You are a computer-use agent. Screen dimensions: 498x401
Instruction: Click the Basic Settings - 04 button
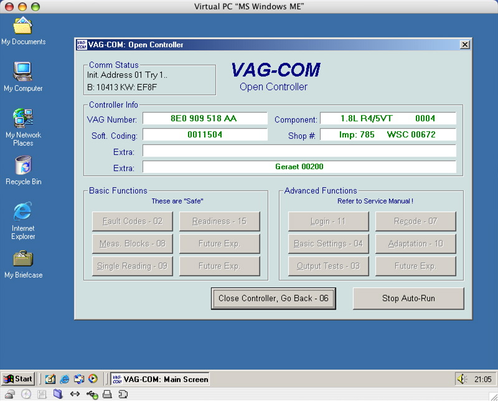329,244
